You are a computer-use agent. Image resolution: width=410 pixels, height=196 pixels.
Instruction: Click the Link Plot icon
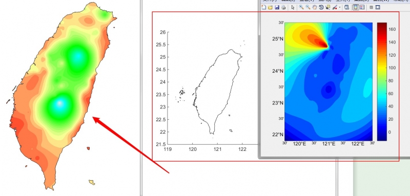pyautogui.click(x=347, y=7)
